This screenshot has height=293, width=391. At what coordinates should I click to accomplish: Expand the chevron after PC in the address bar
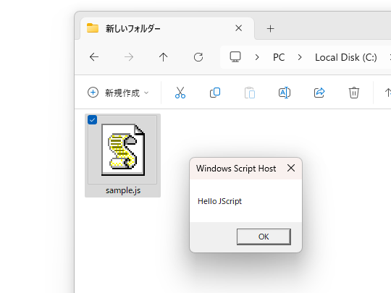point(300,58)
